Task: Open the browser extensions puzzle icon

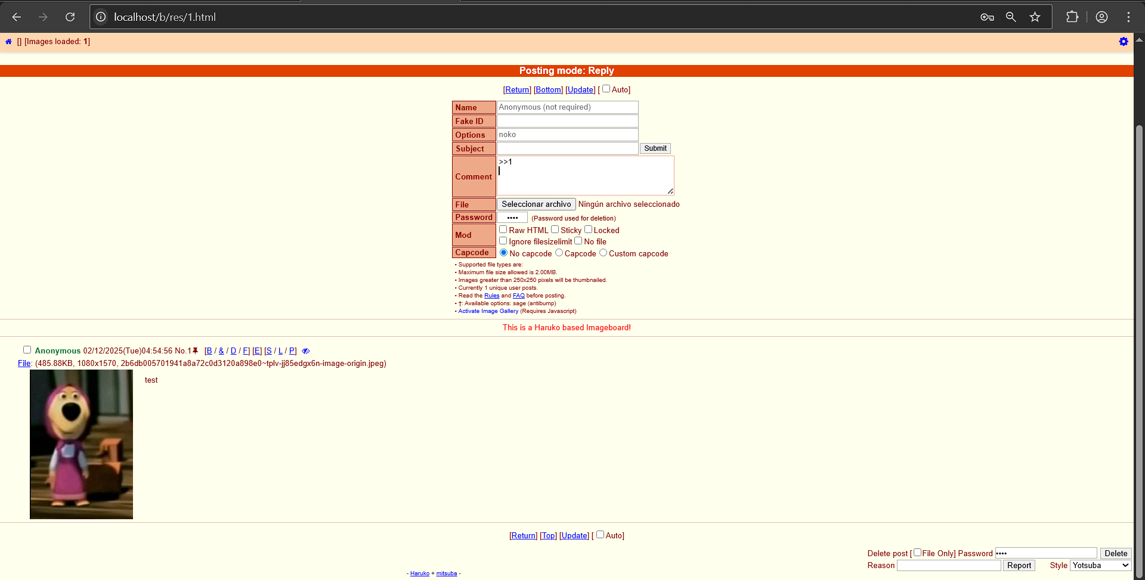Action: point(1072,17)
